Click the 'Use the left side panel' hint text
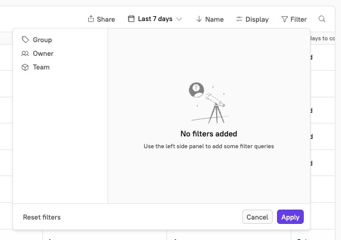 click(209, 146)
